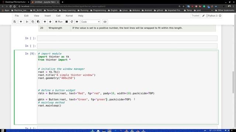Screen dimensions: 236x132
Task: Open the Programming bookmark folder
Action: click(98, 10)
